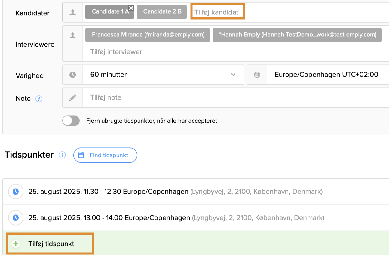The height and width of the screenshot is (255, 389).
Task: Click the info icon next to Tidspunkter
Action: [x=62, y=155]
